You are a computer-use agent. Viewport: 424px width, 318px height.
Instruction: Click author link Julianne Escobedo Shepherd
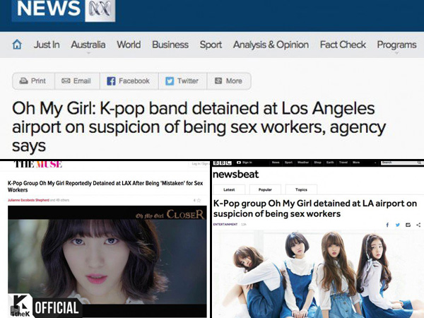28,200
